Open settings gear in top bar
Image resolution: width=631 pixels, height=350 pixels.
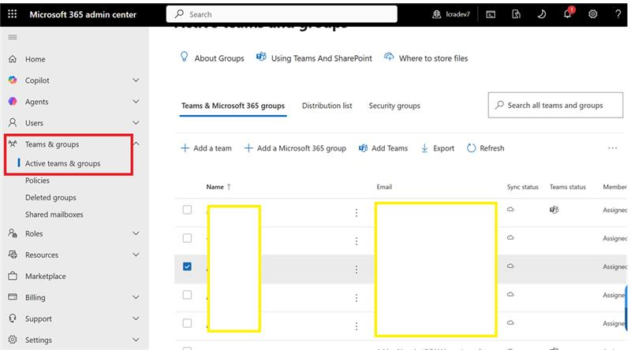coord(593,14)
